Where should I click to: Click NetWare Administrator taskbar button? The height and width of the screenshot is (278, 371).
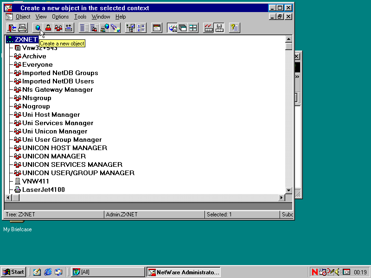tap(183, 272)
